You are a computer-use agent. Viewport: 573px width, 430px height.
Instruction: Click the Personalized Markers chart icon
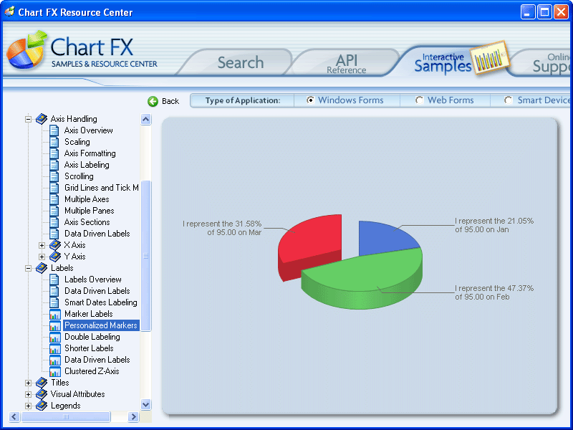[x=56, y=325]
